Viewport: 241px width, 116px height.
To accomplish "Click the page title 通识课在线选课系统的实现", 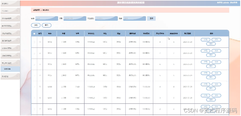I will click(x=131, y=2).
